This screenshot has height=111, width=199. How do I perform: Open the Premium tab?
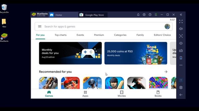pos(99,35)
